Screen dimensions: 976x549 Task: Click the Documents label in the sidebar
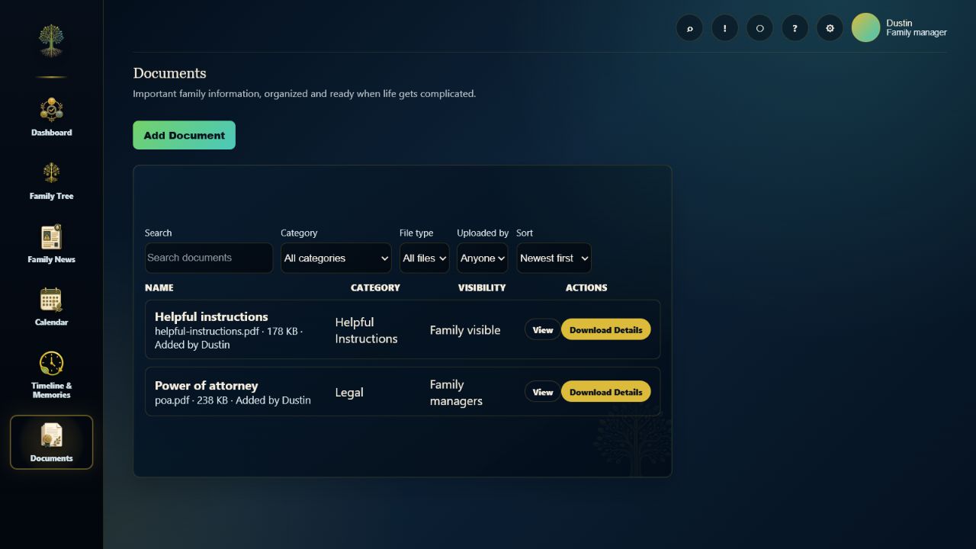pos(51,458)
